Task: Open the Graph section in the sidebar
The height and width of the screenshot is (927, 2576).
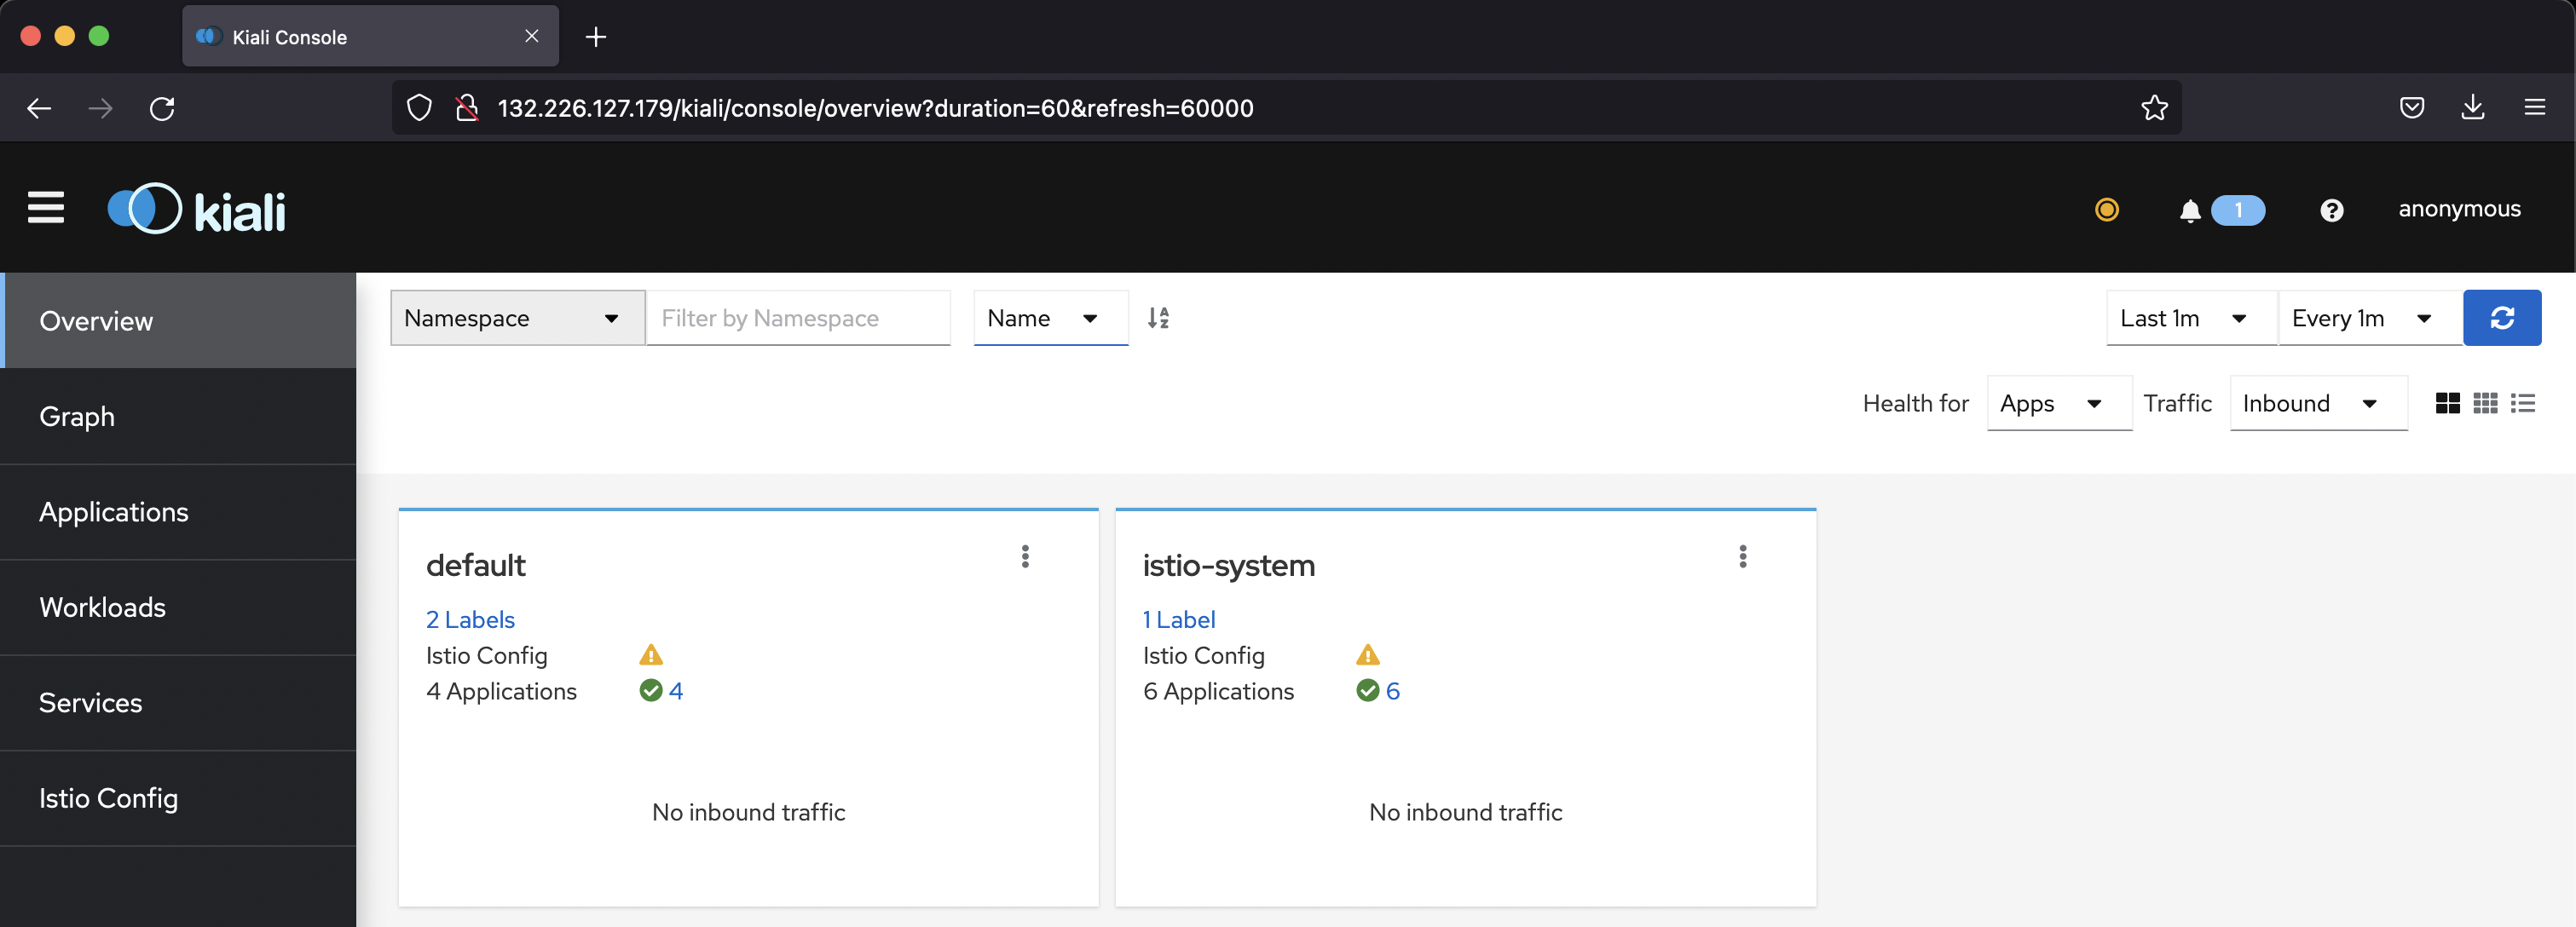Action: (x=77, y=416)
